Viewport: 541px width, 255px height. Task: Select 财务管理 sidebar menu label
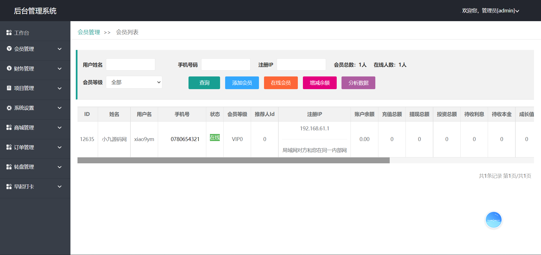coord(24,69)
